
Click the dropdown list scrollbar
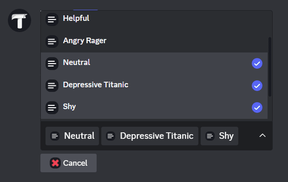coord(270,67)
